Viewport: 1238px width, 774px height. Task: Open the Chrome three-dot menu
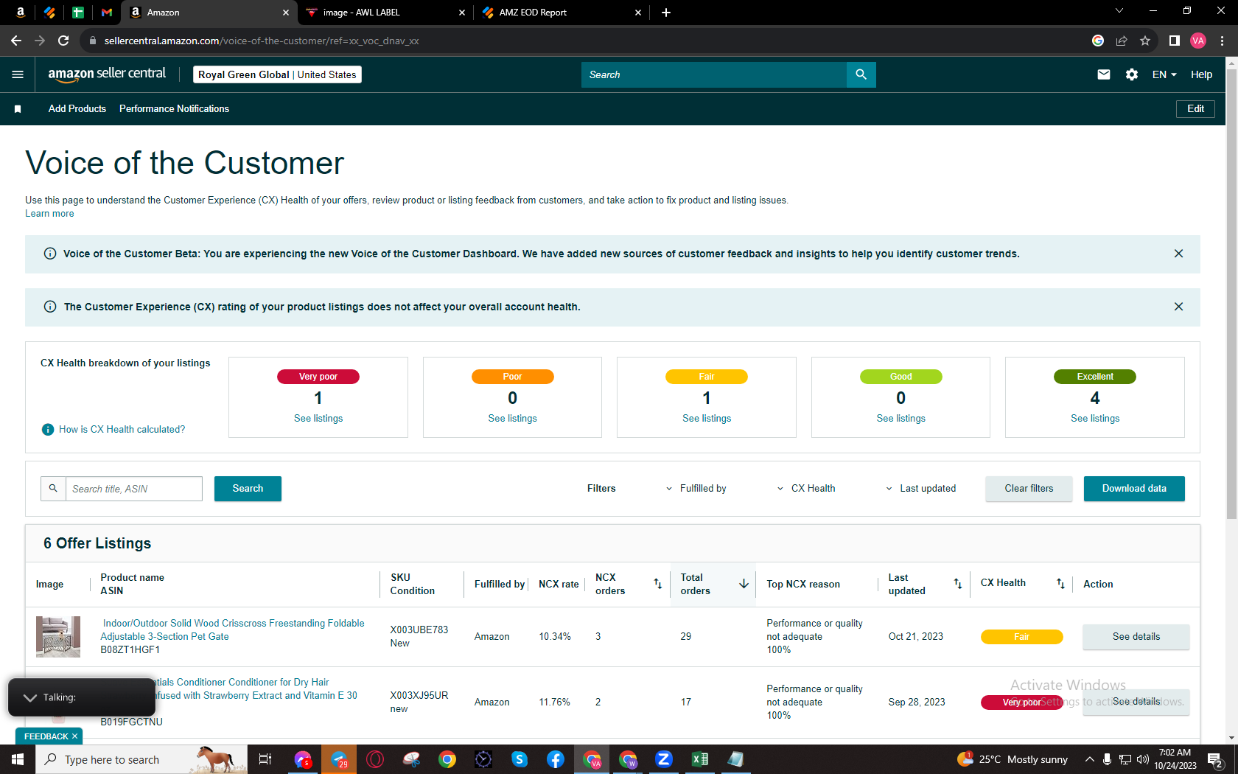[1222, 41]
